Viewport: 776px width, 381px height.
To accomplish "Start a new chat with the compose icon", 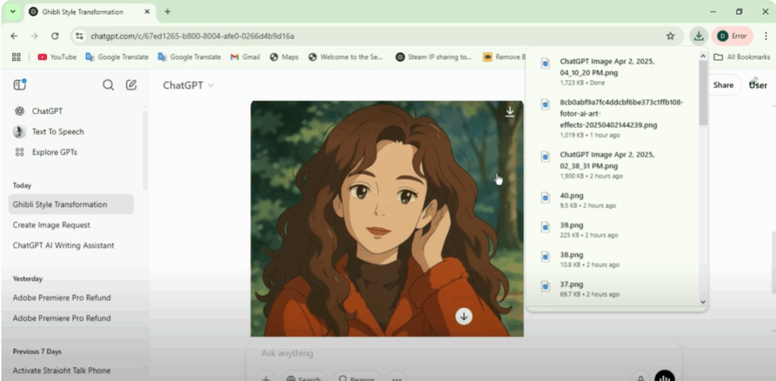I will point(131,85).
